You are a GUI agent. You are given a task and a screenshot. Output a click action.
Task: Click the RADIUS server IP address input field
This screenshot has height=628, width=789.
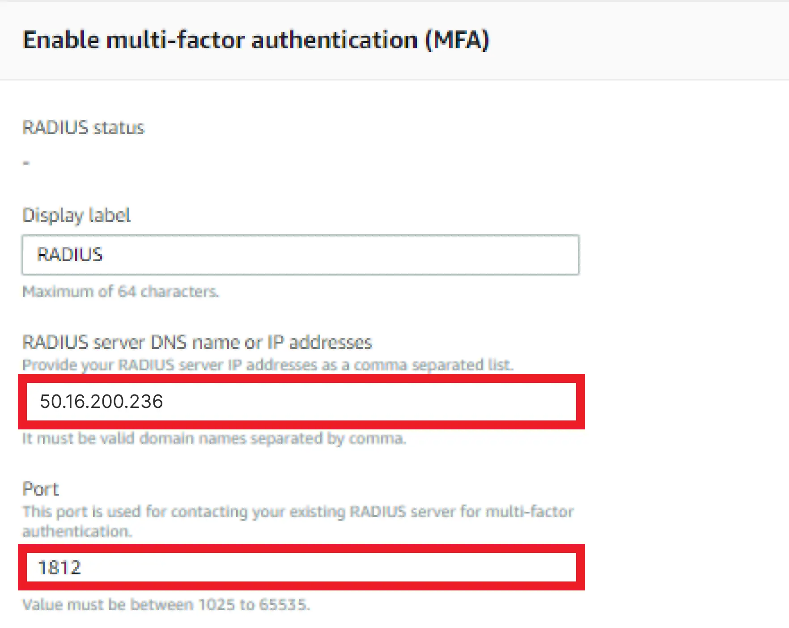pos(300,401)
